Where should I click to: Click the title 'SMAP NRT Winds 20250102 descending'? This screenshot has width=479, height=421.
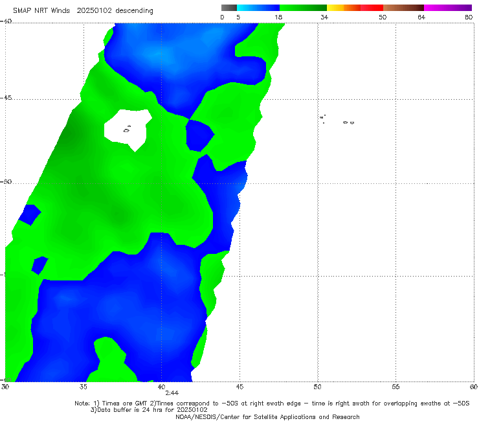pyautogui.click(x=83, y=10)
